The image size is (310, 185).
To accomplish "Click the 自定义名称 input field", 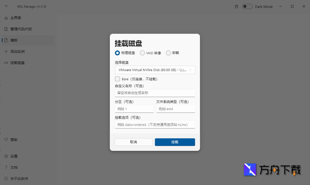I will tap(155, 93).
